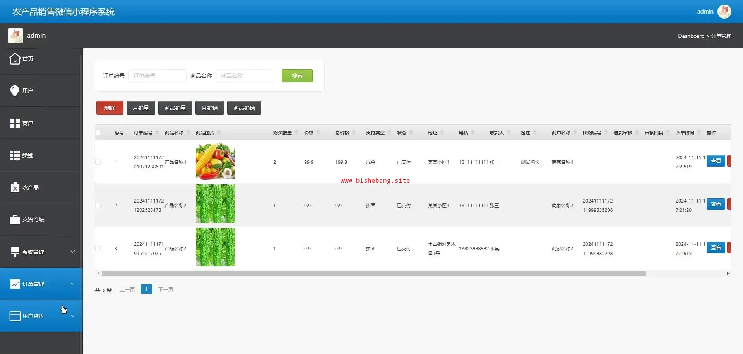Sort by 下单时间 column sort icon
Image resolution: width=743 pixels, height=354 pixels.
(698, 133)
